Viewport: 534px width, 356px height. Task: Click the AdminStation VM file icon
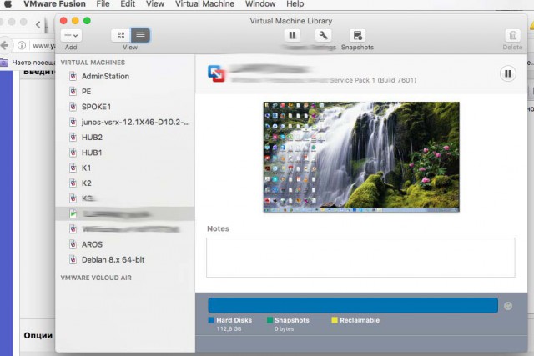point(73,76)
